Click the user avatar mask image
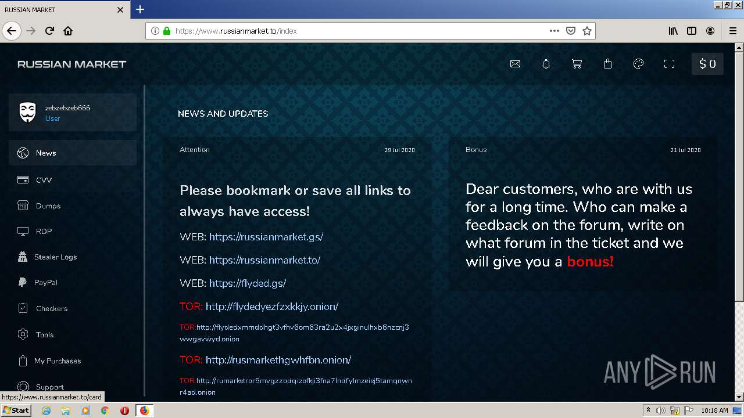The image size is (744, 418). pyautogui.click(x=27, y=113)
